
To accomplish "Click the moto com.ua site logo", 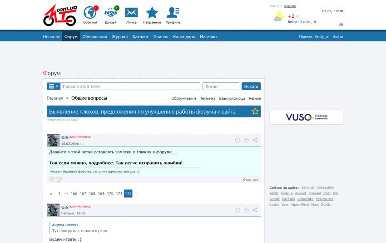I will (x=59, y=15).
